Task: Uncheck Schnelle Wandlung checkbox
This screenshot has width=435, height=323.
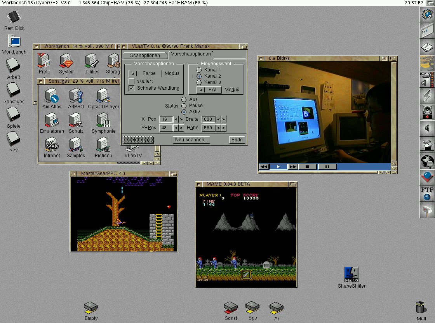Action: coord(132,88)
